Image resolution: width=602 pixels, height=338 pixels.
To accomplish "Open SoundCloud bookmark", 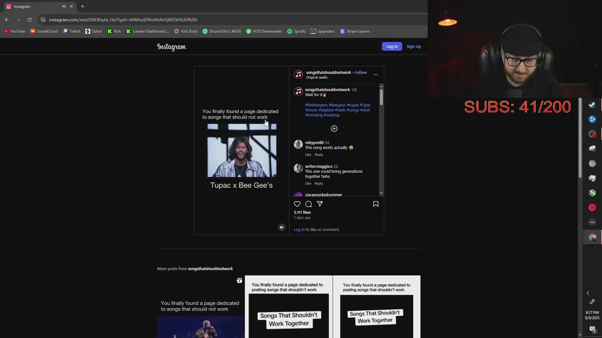I will tap(44, 31).
